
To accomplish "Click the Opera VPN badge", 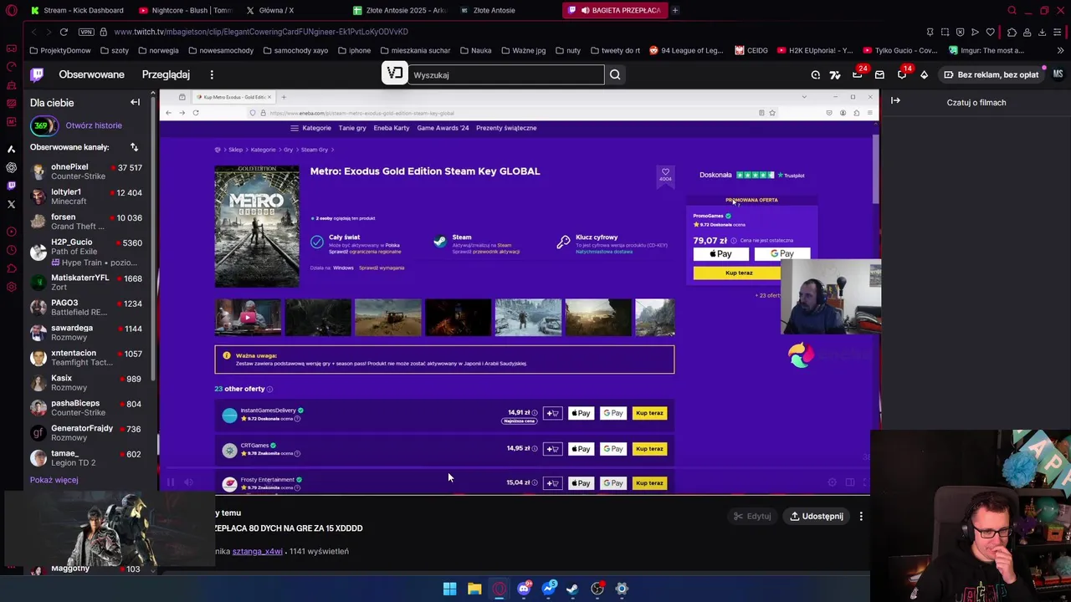I will coord(86,32).
